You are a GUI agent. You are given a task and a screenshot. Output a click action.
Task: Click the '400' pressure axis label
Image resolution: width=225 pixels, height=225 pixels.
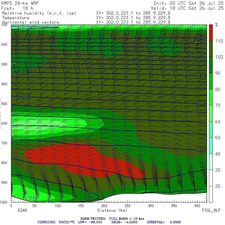pos(4,84)
